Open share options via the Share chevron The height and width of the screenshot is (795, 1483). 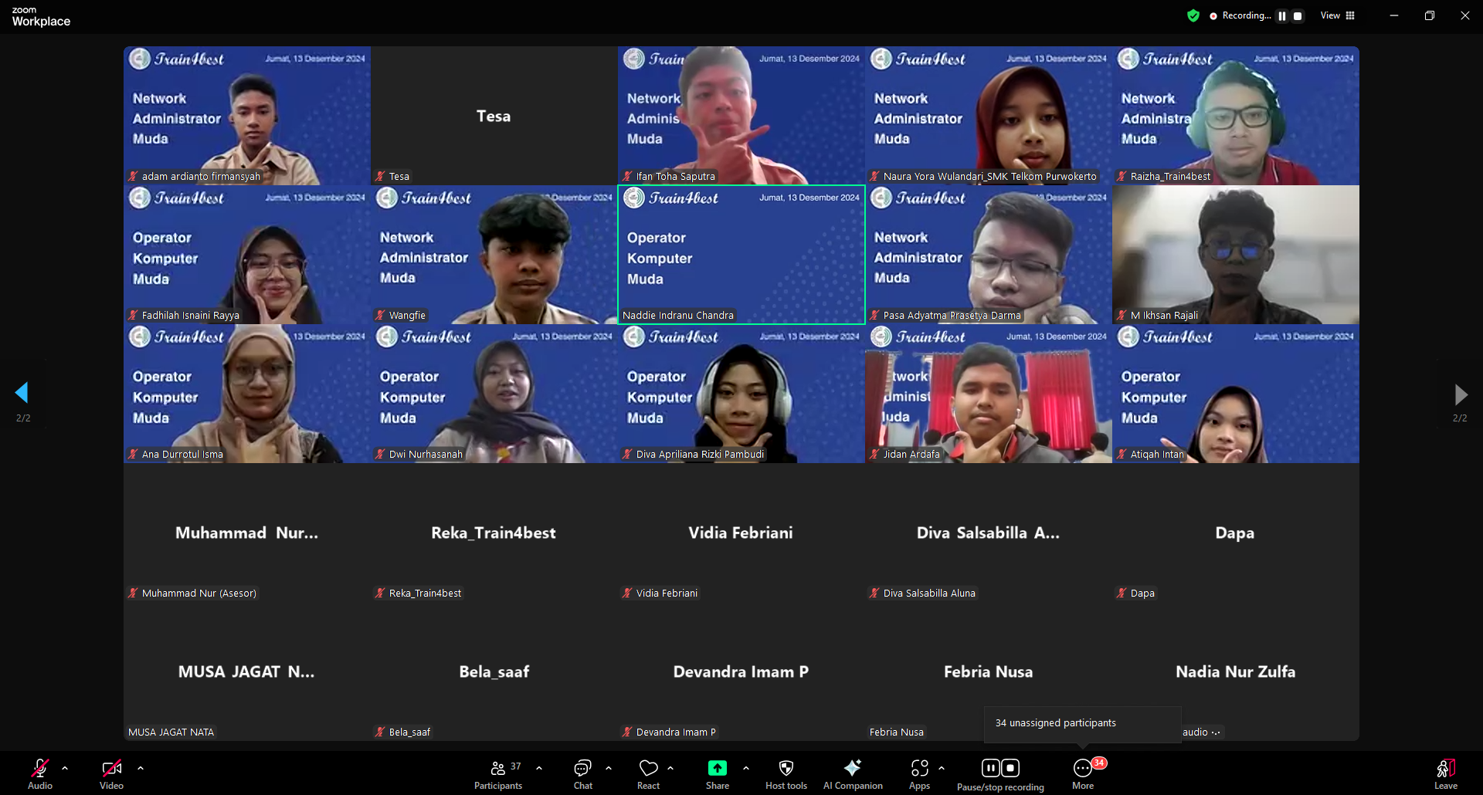[746, 768]
